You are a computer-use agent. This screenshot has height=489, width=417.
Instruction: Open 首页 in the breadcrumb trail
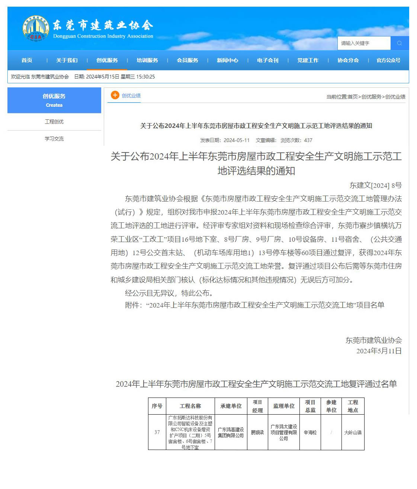[353, 96]
